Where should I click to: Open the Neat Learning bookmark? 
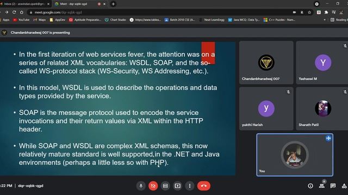pyautogui.click(x=212, y=20)
